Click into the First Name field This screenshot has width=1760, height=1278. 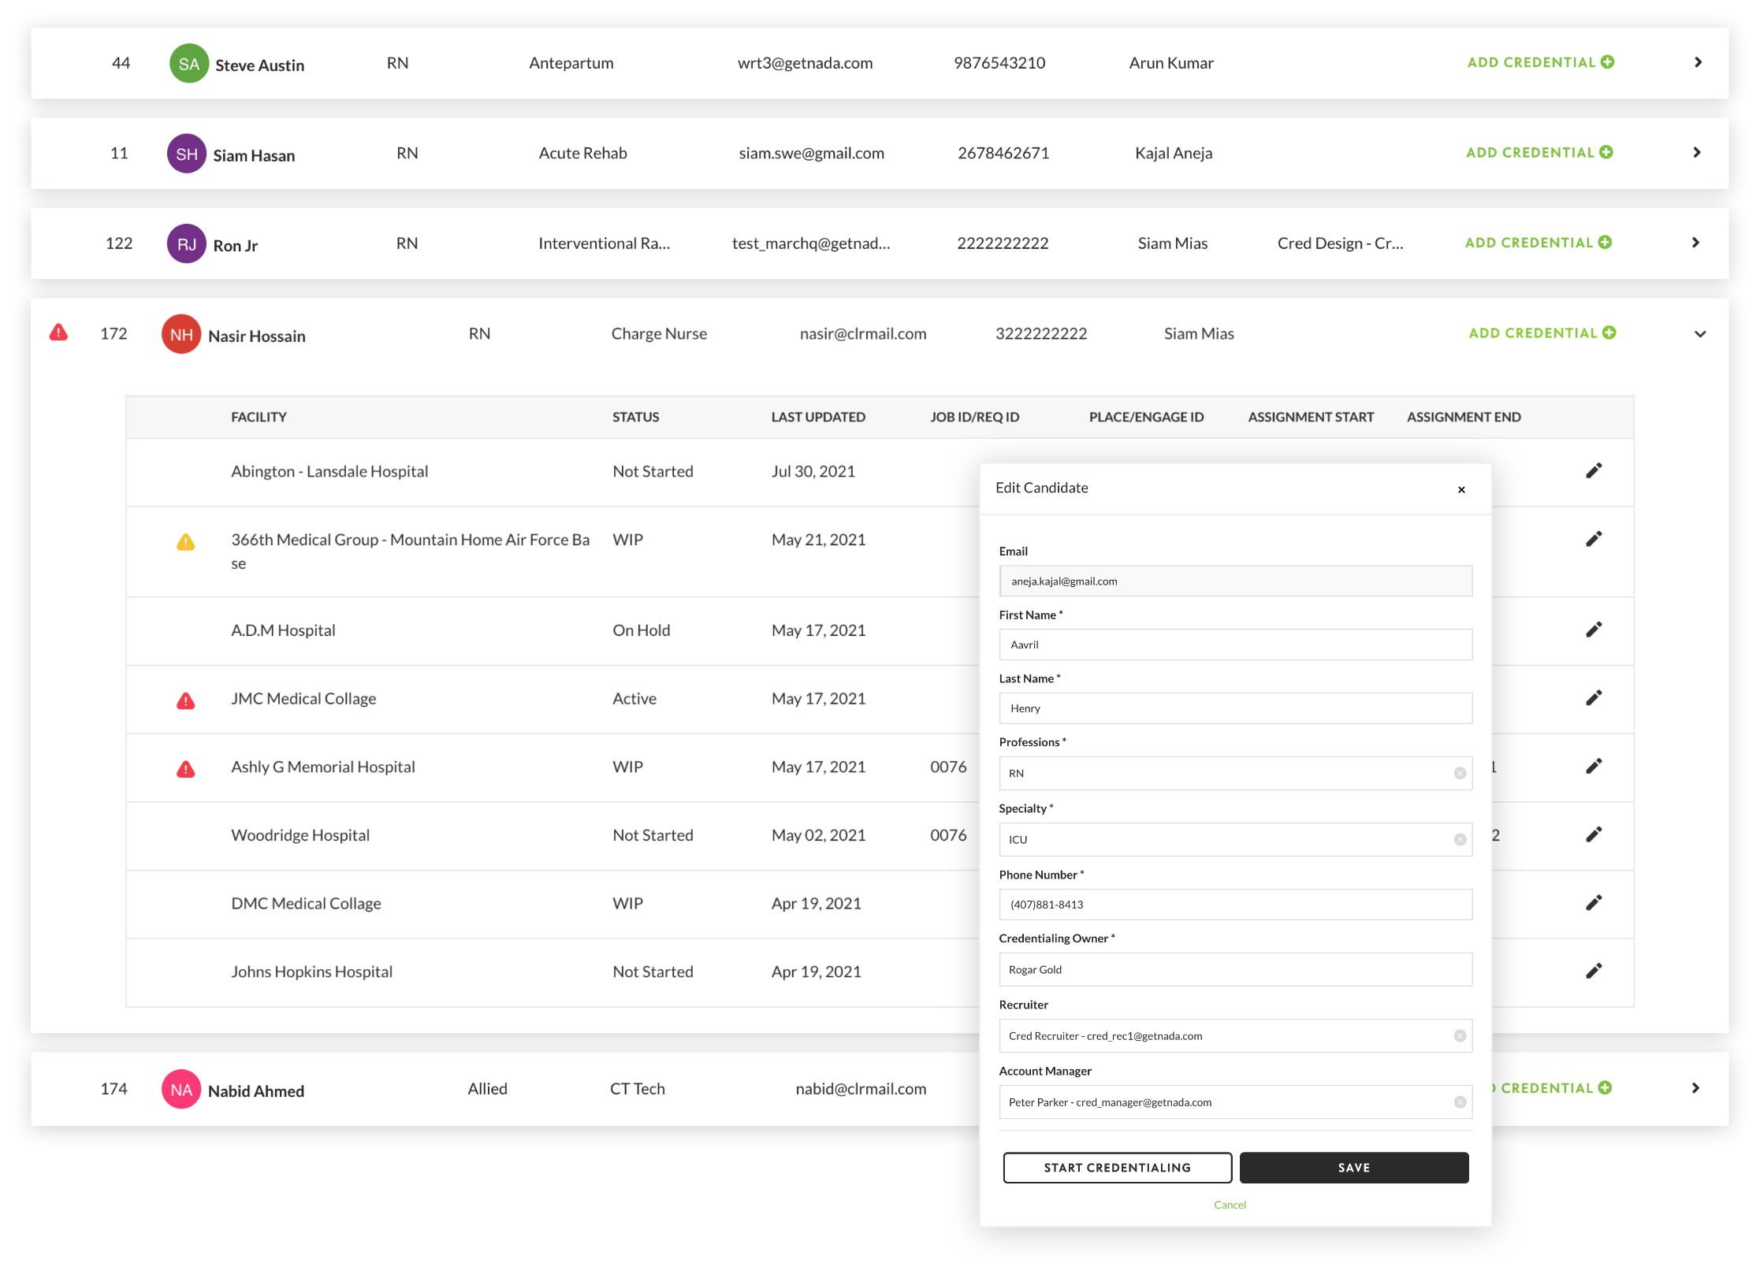1234,645
